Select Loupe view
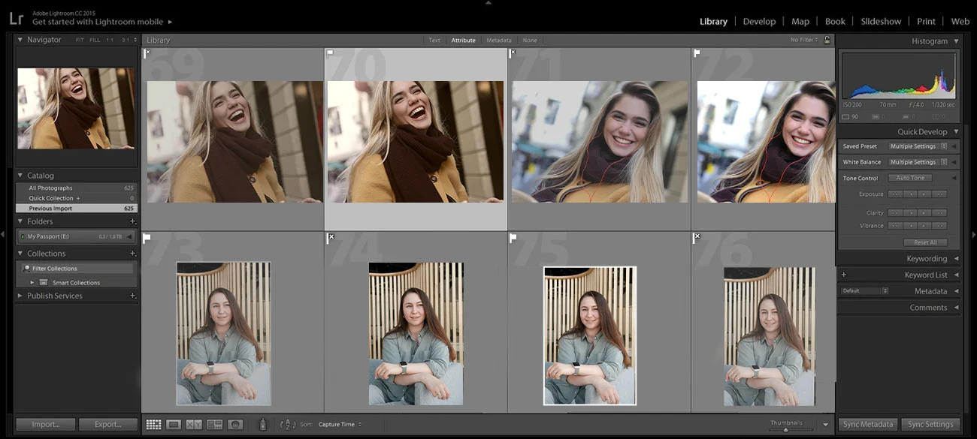Viewport: 977px width, 439px height. 174,424
